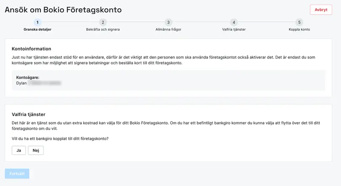Click the question about bankgiro kopplat till företagskonto
Screen dimensions: 341x186
click(x=60, y=138)
